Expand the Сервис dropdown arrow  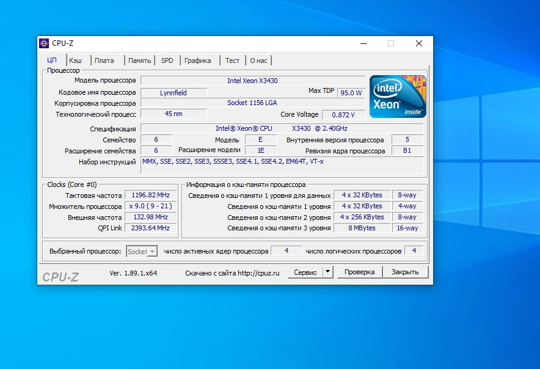click(x=328, y=272)
